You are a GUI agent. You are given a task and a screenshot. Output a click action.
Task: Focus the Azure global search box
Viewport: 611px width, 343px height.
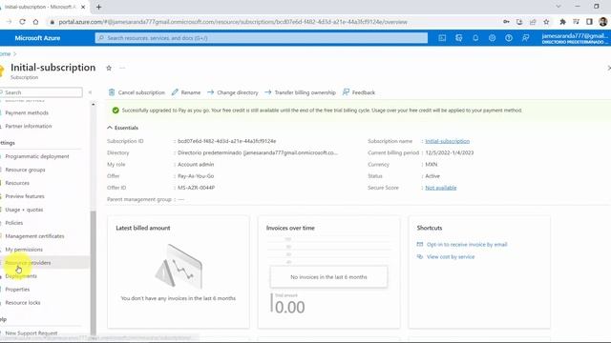pos(261,38)
